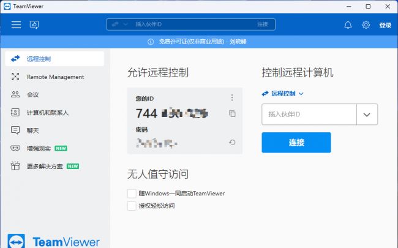Maximize the TeamViewer window

368,6
